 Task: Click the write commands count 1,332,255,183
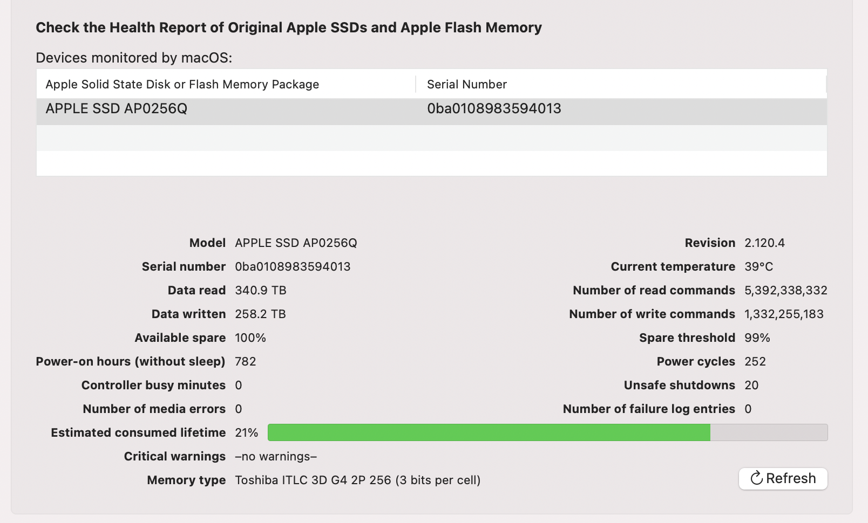784,314
